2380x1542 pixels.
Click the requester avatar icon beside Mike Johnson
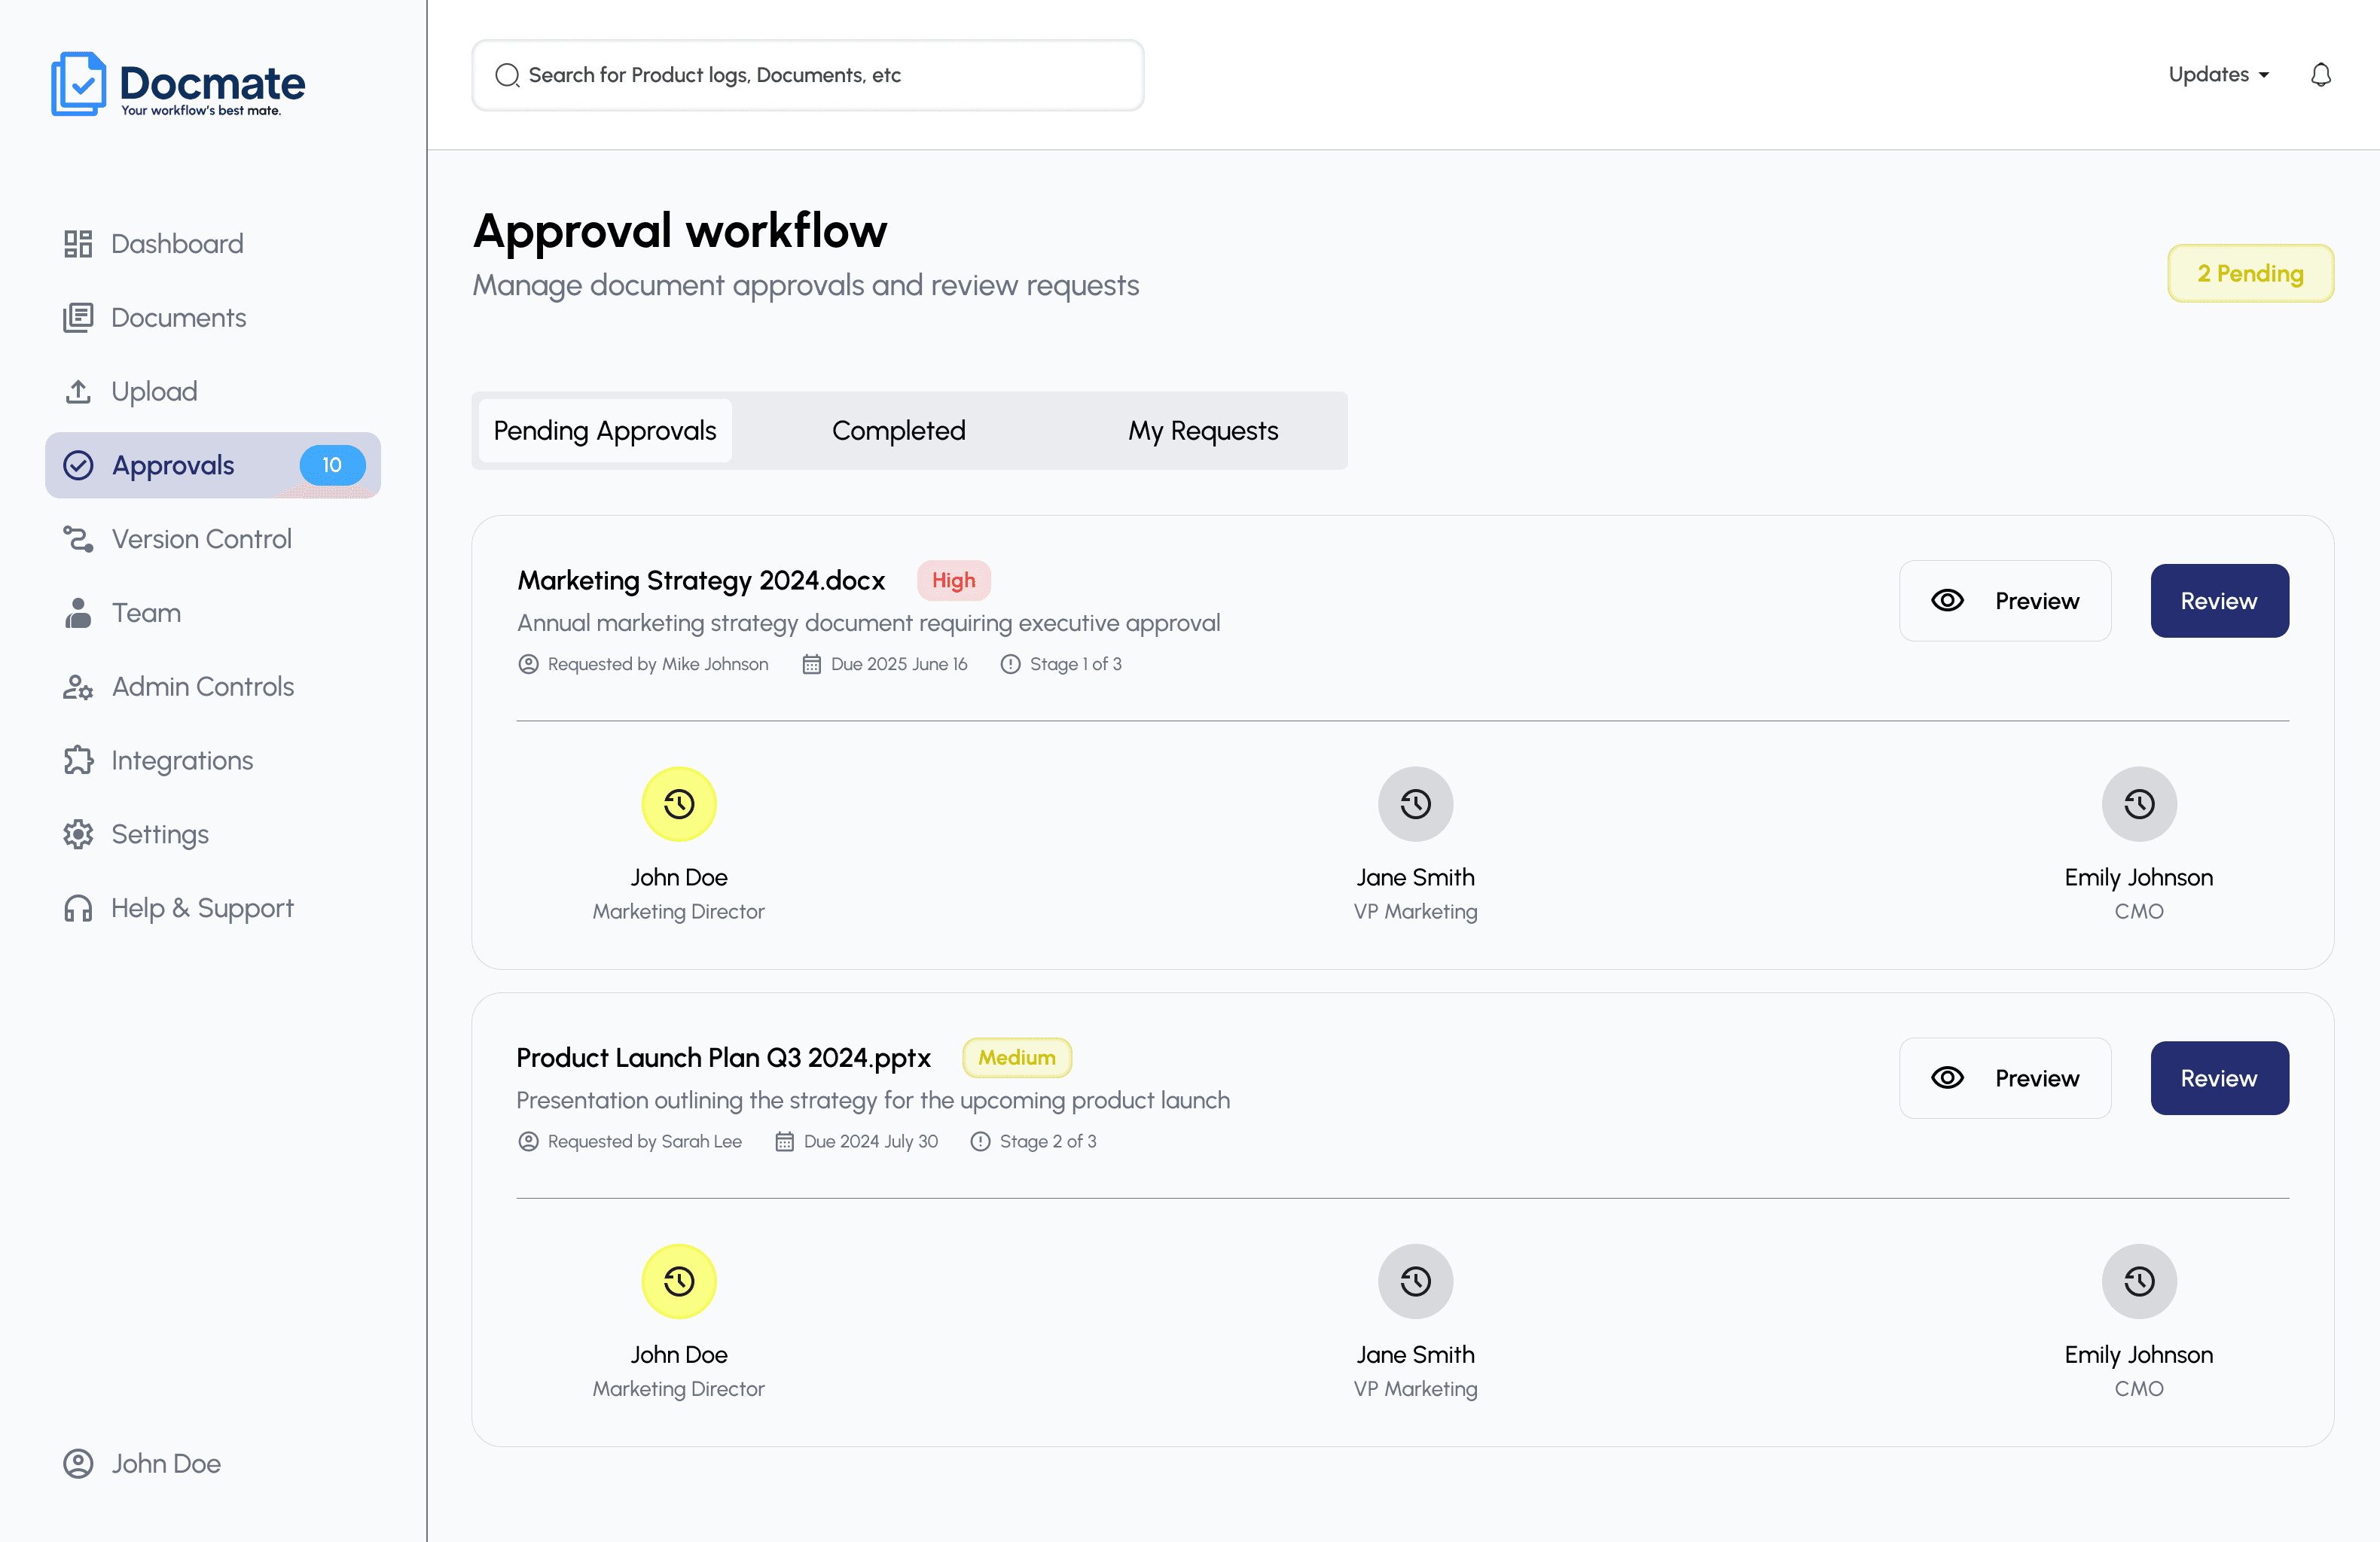pyautogui.click(x=529, y=664)
